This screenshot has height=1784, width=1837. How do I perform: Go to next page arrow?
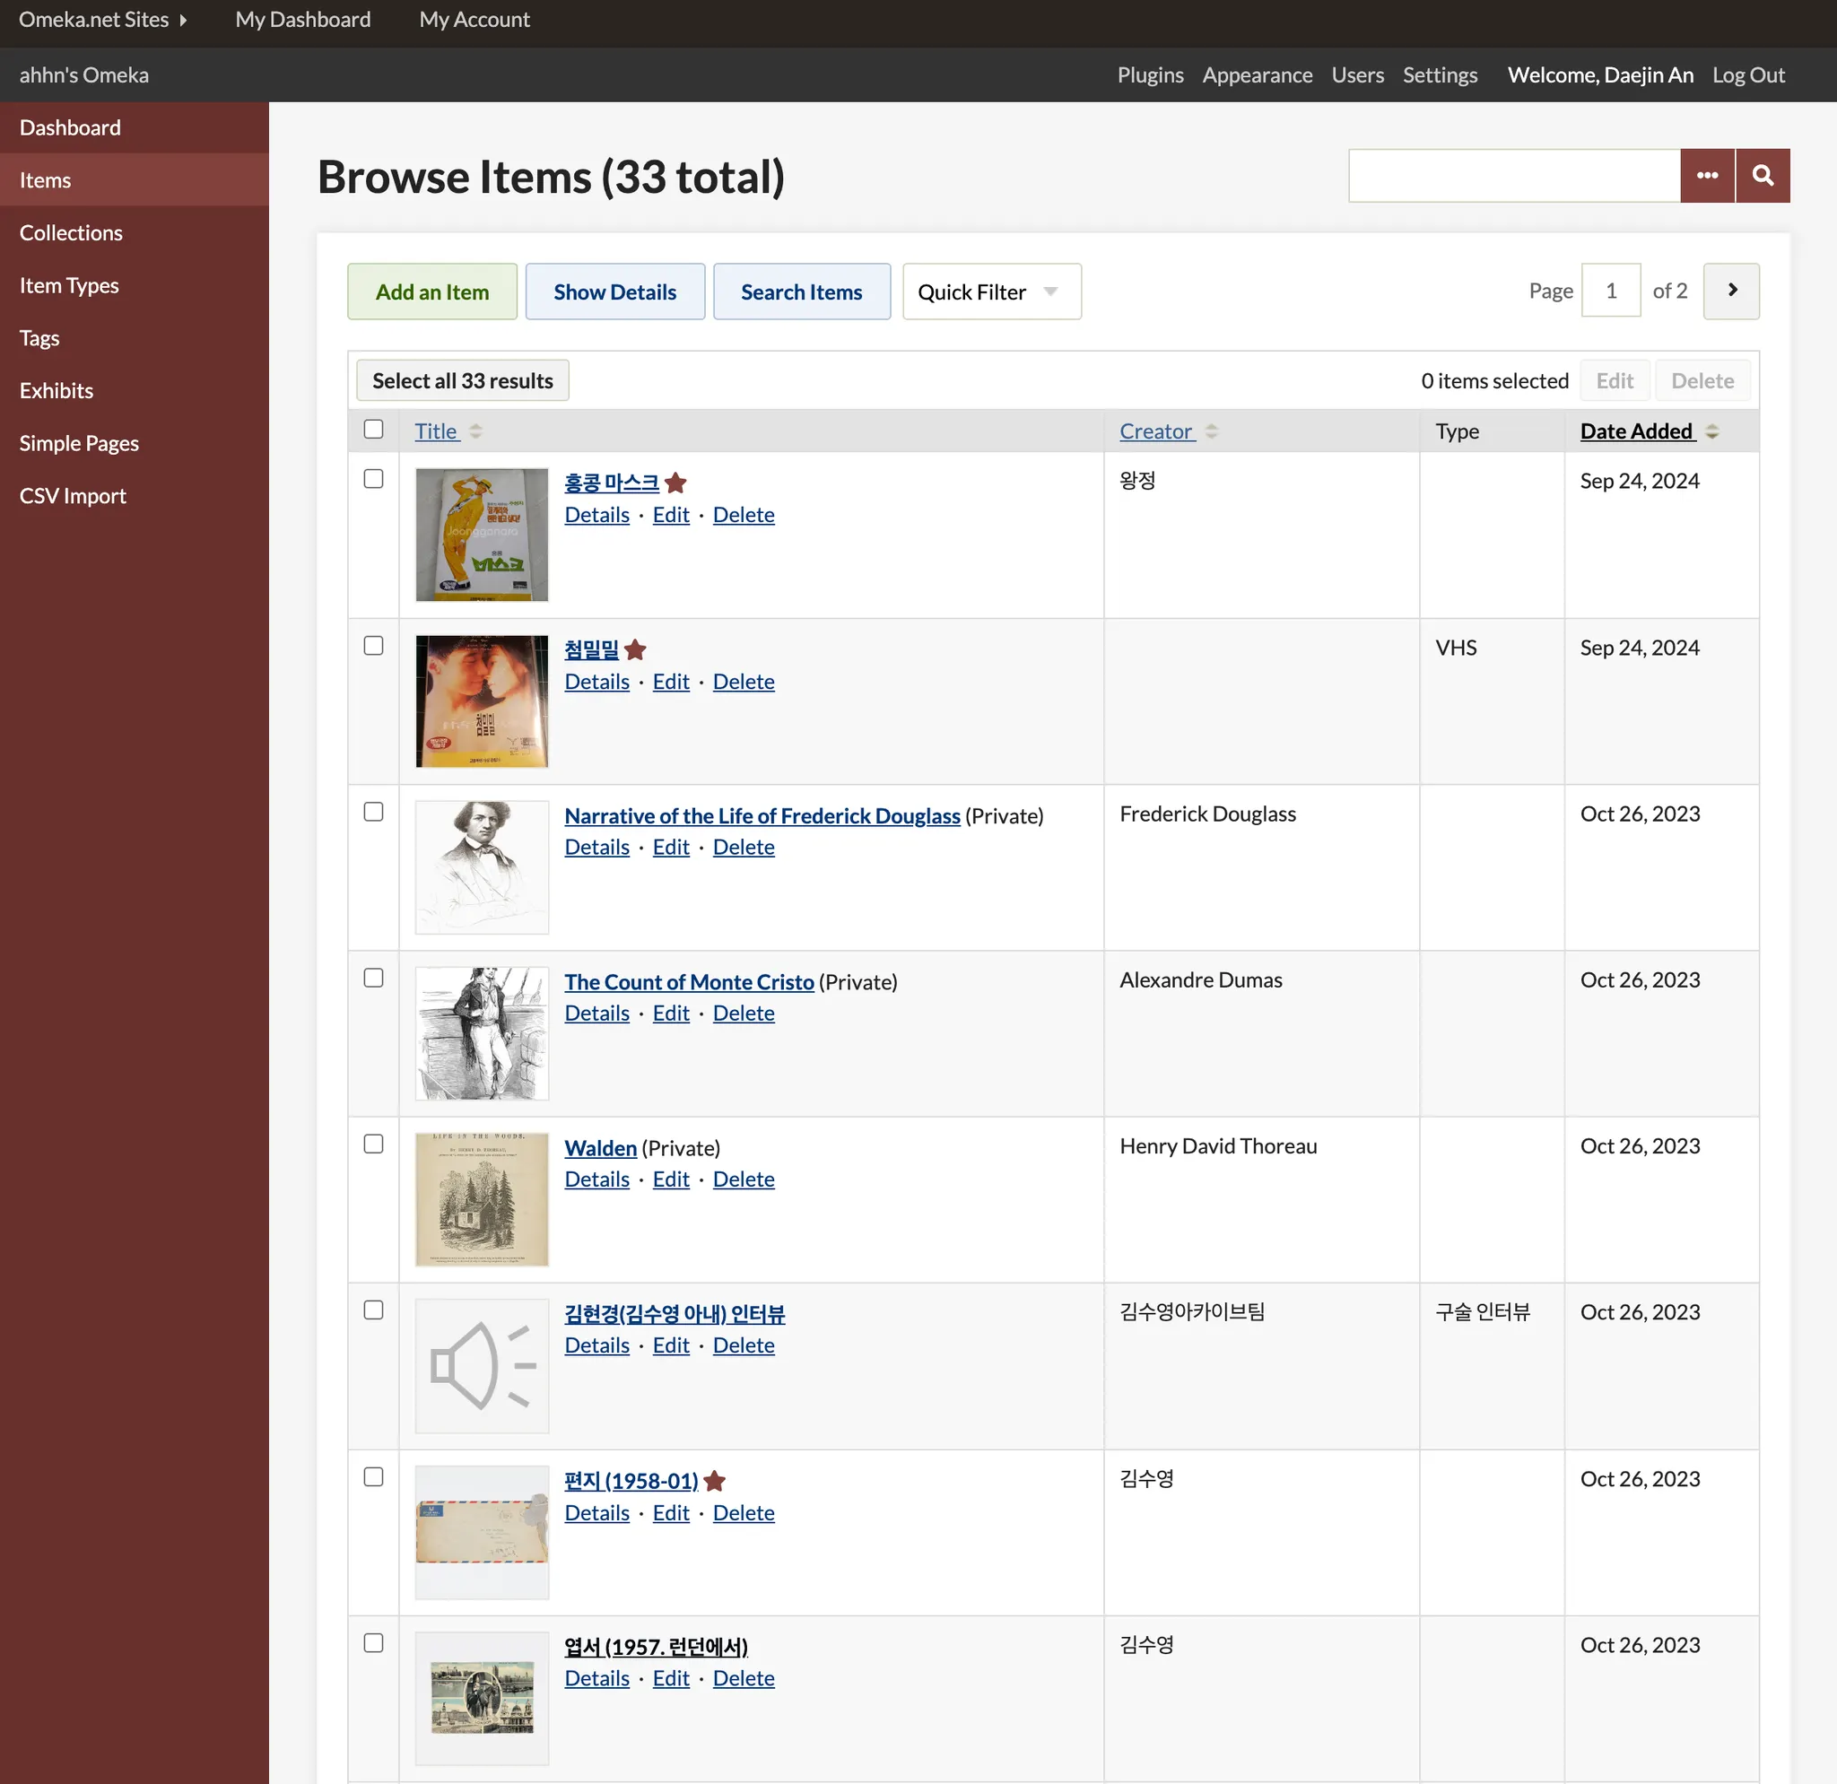coord(1730,291)
